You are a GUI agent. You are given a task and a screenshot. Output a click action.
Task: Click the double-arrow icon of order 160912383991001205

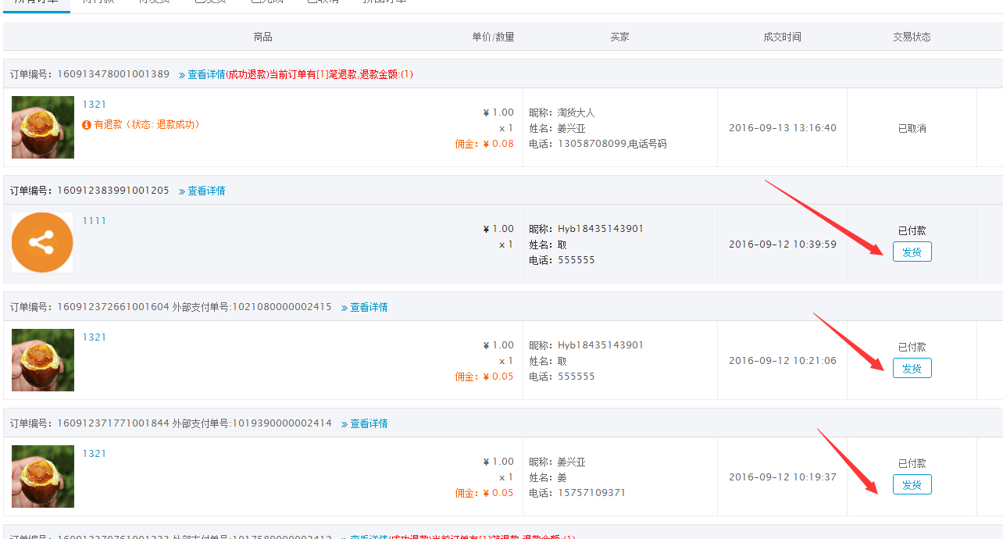(x=182, y=191)
